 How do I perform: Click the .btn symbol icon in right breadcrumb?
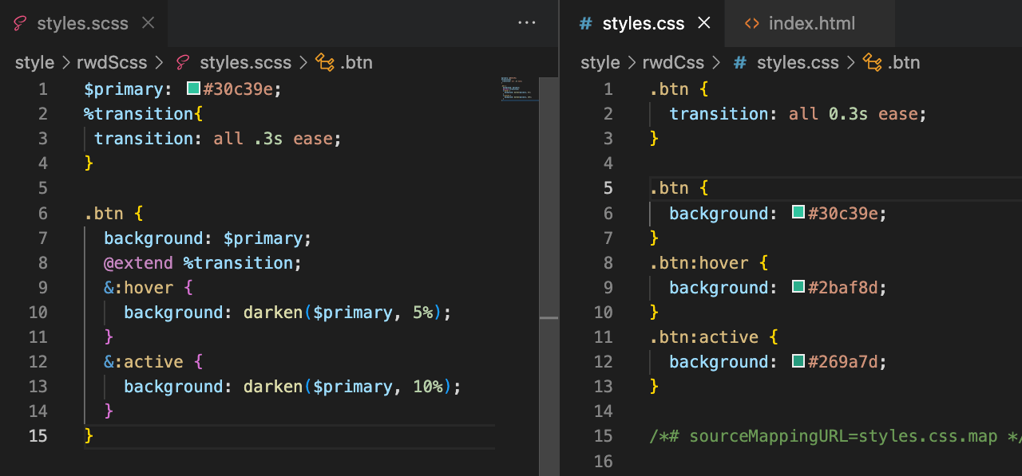pyautogui.click(x=873, y=62)
